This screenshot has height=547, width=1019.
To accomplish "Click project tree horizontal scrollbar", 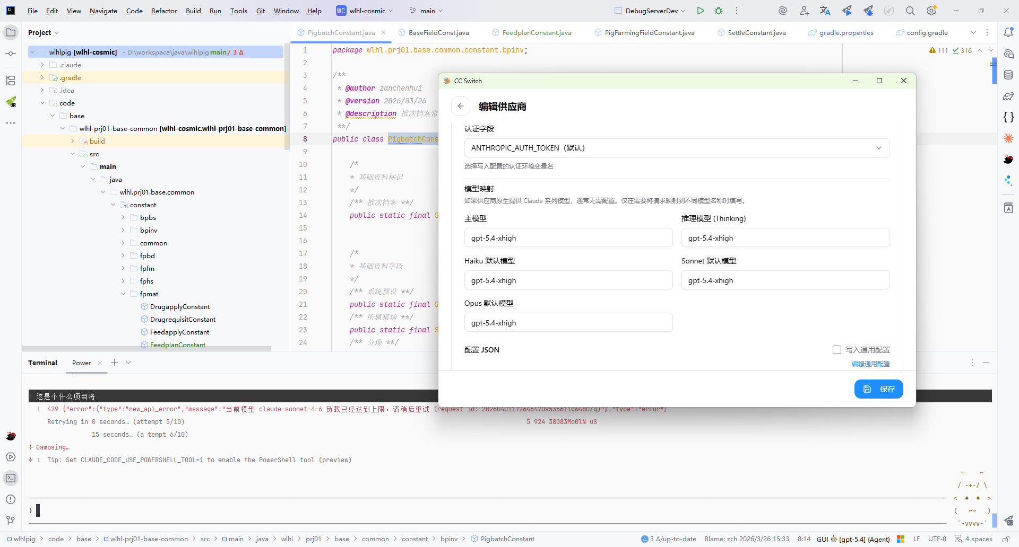I will pos(146,349).
